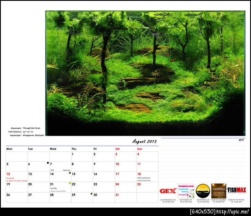Screen dimensions: 251x216
Task: Click the August 2013 month title
Action: point(144,141)
